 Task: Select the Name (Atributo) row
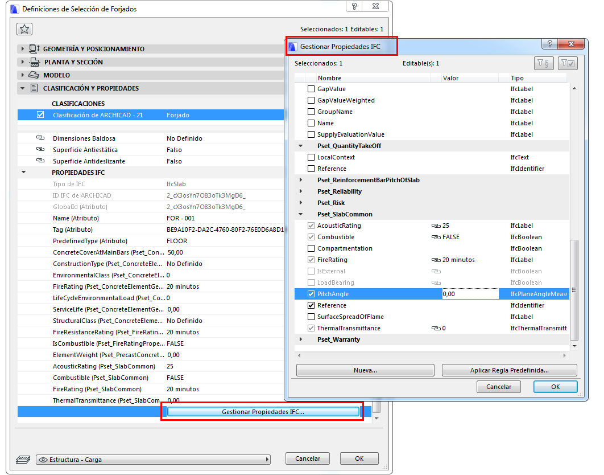150,218
